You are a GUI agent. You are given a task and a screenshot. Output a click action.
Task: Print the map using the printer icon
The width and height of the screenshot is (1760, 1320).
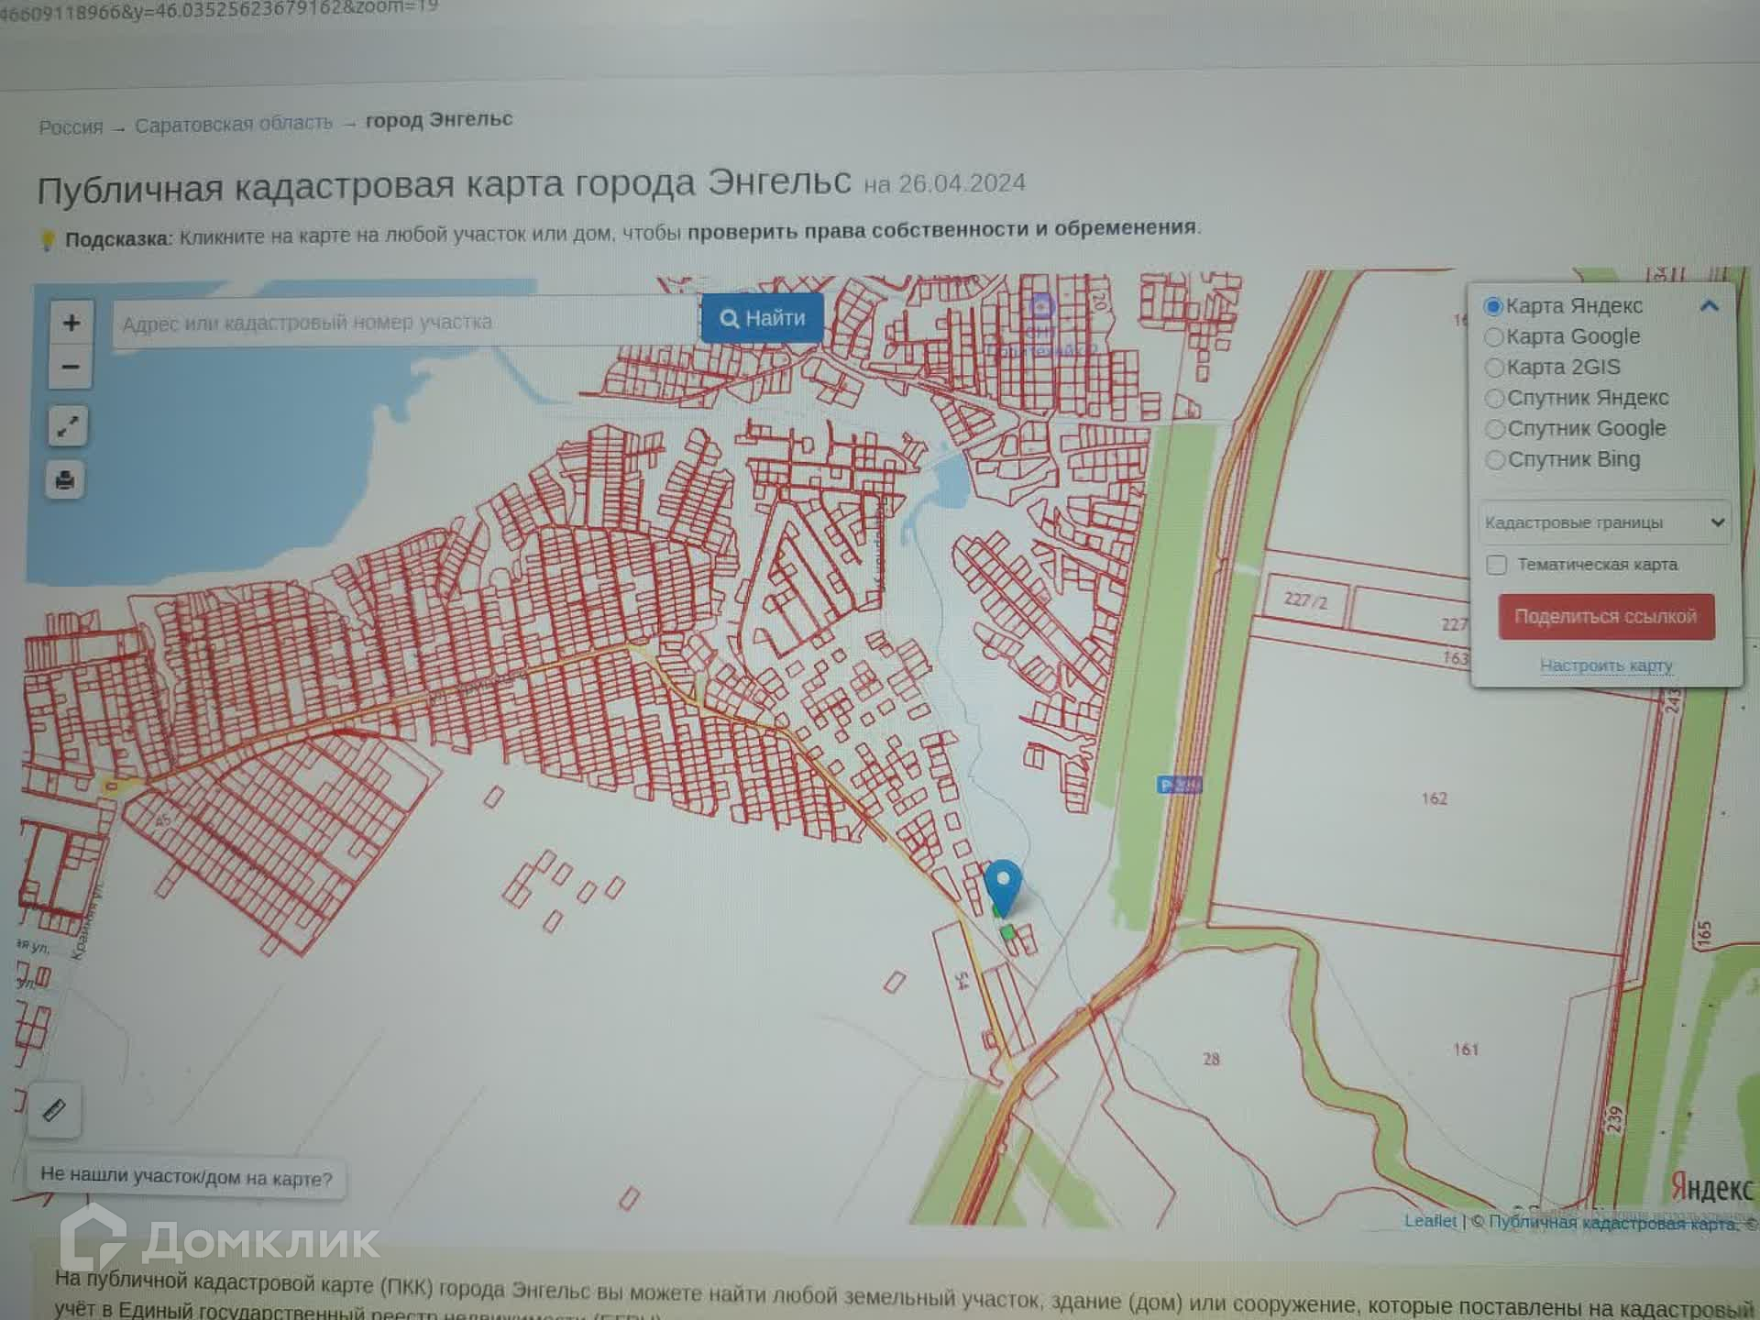click(x=65, y=479)
